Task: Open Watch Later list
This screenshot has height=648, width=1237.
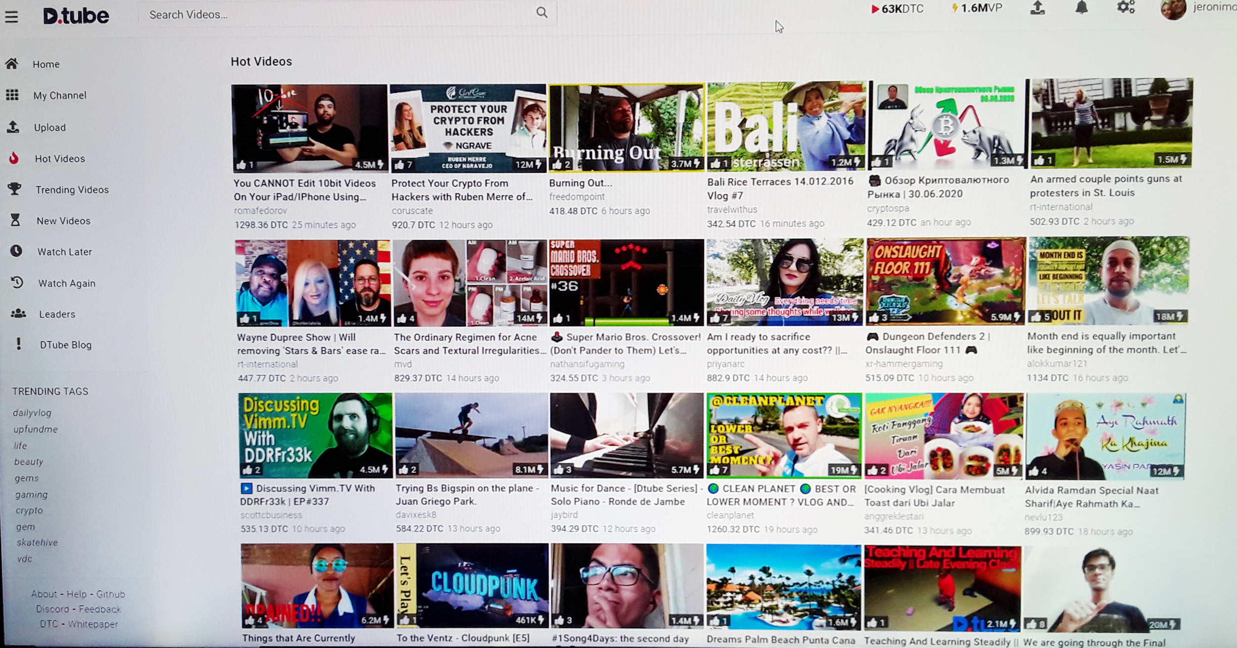Action: (65, 252)
